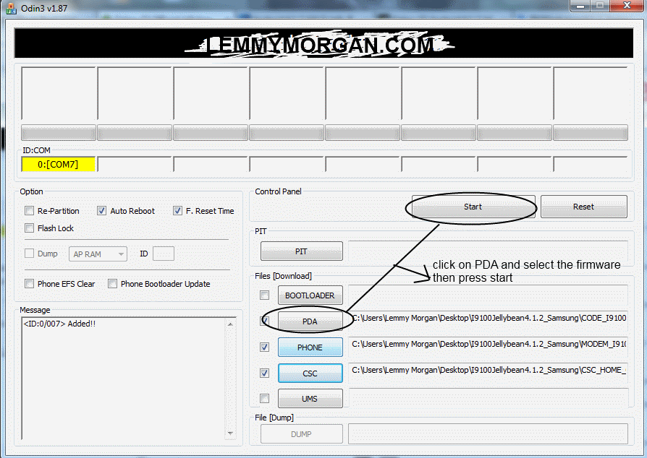Close the Odin3 window

click(627, 6)
